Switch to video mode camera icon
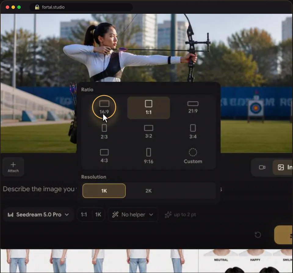The height and width of the screenshot is (273, 293). pyautogui.click(x=262, y=167)
